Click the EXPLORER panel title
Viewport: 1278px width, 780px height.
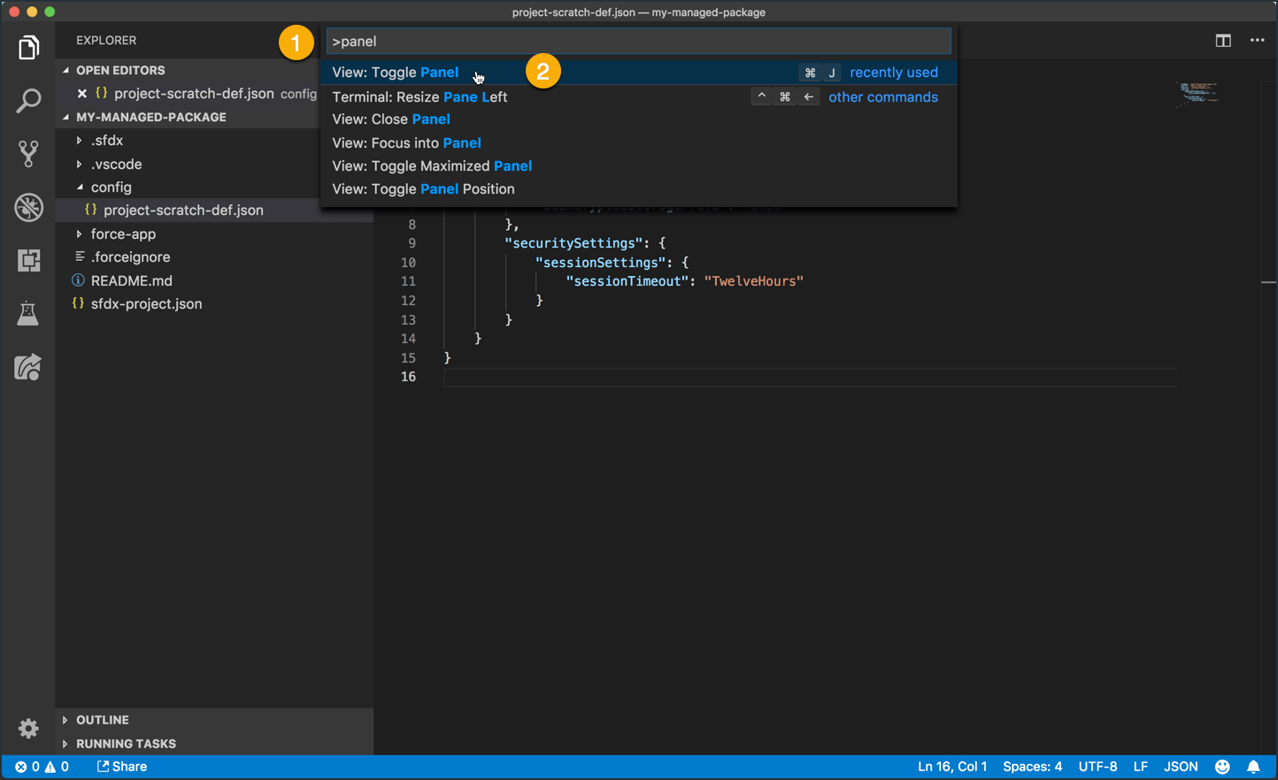point(106,41)
